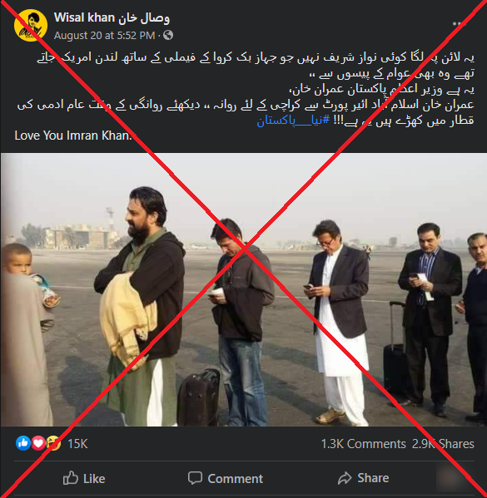Click the Share button
Image resolution: width=487 pixels, height=498 pixels.
tap(363, 478)
